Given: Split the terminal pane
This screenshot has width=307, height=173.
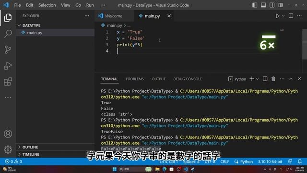Looking at the screenshot, I should click(265, 79).
